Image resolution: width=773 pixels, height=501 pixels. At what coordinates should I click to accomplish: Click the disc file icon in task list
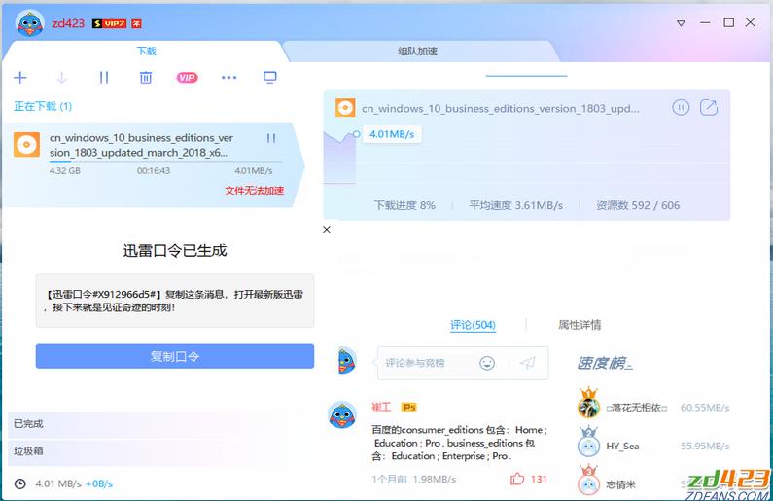coord(26,145)
